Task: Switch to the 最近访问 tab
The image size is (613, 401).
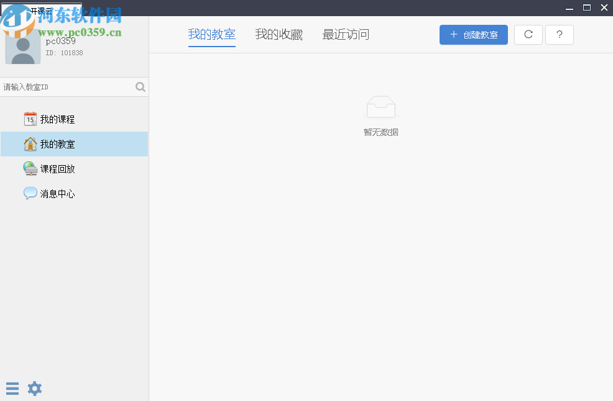Action: (346, 35)
